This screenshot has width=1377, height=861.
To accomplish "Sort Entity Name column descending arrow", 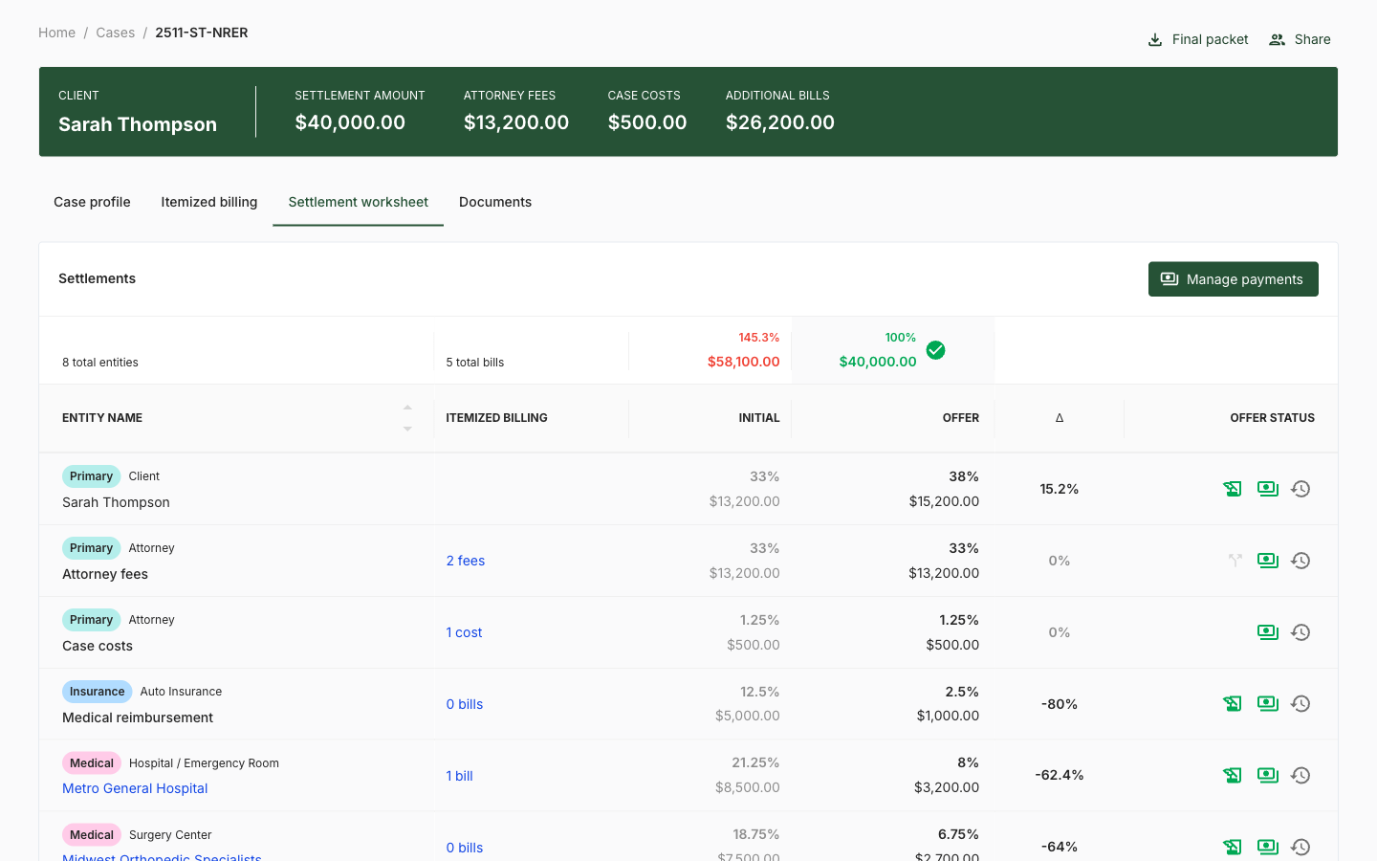I will 407,430.
